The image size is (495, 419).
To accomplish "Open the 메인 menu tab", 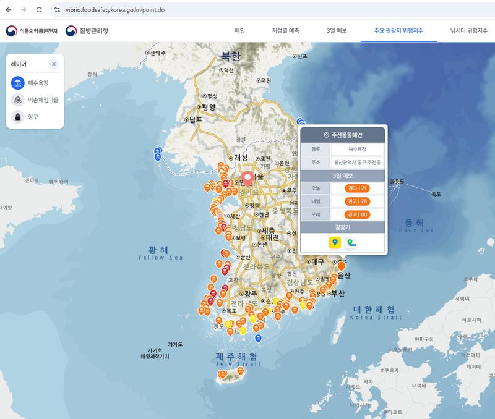I will (x=240, y=30).
